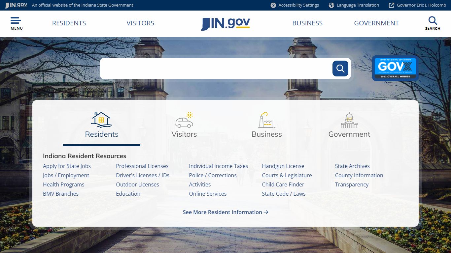Click official Indiana State Government website text
Viewport: 451px width, 253px height.
(x=83, y=5)
